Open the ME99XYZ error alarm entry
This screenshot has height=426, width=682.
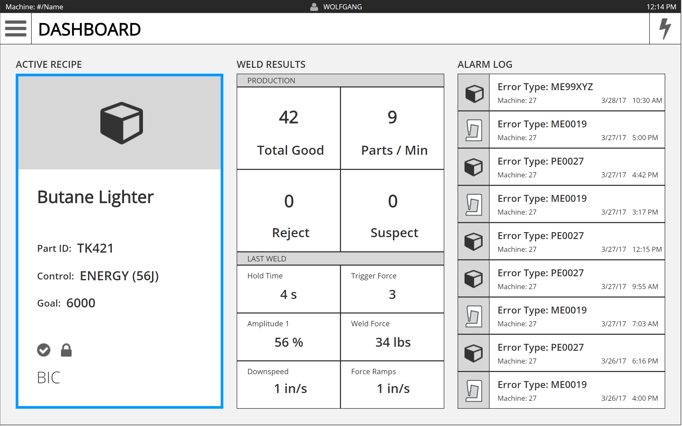click(577, 93)
